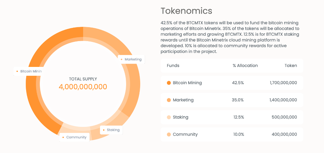Click the Community legend color dot

click(x=169, y=134)
